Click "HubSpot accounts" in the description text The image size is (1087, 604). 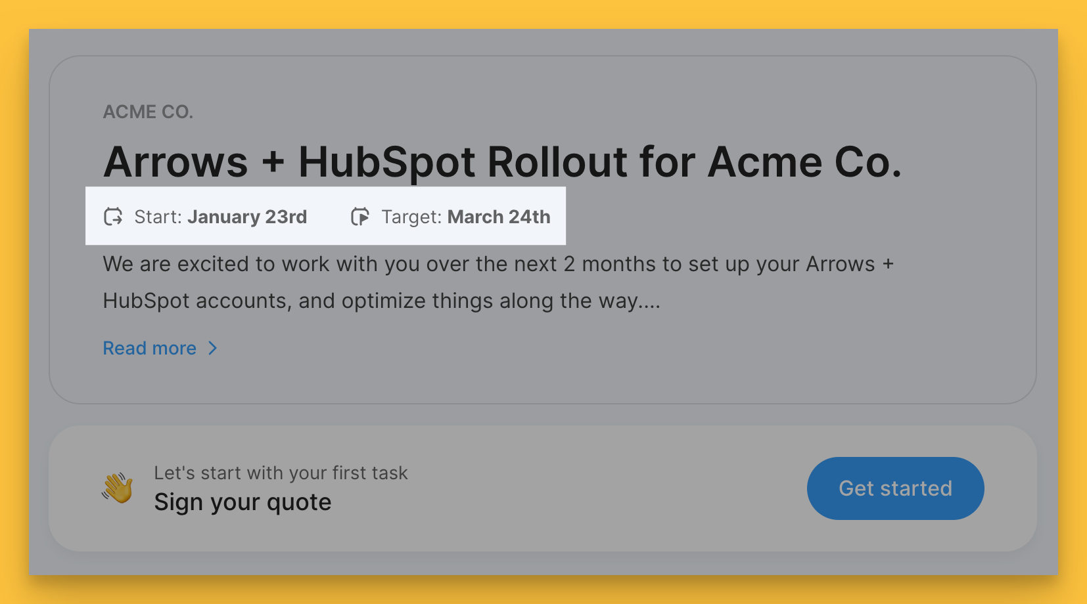click(x=197, y=301)
